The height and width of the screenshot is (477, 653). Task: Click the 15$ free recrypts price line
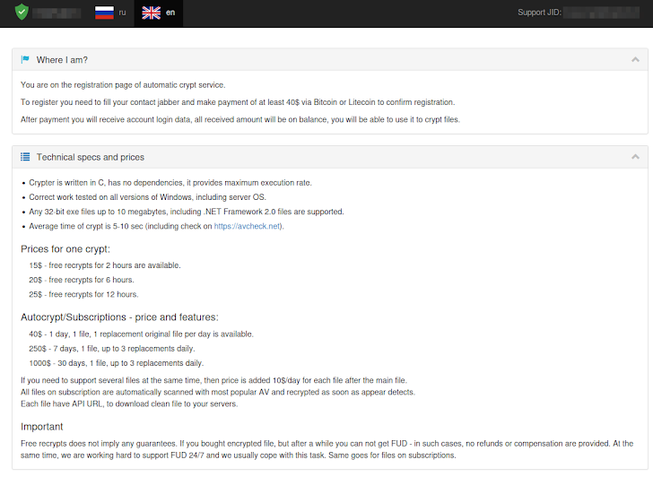point(104,265)
